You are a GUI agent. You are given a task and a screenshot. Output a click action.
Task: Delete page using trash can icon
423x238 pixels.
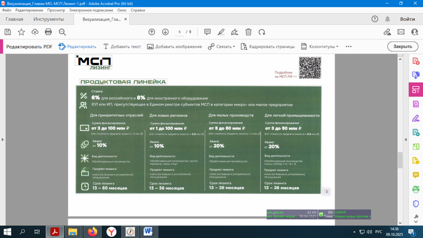[x=248, y=32]
